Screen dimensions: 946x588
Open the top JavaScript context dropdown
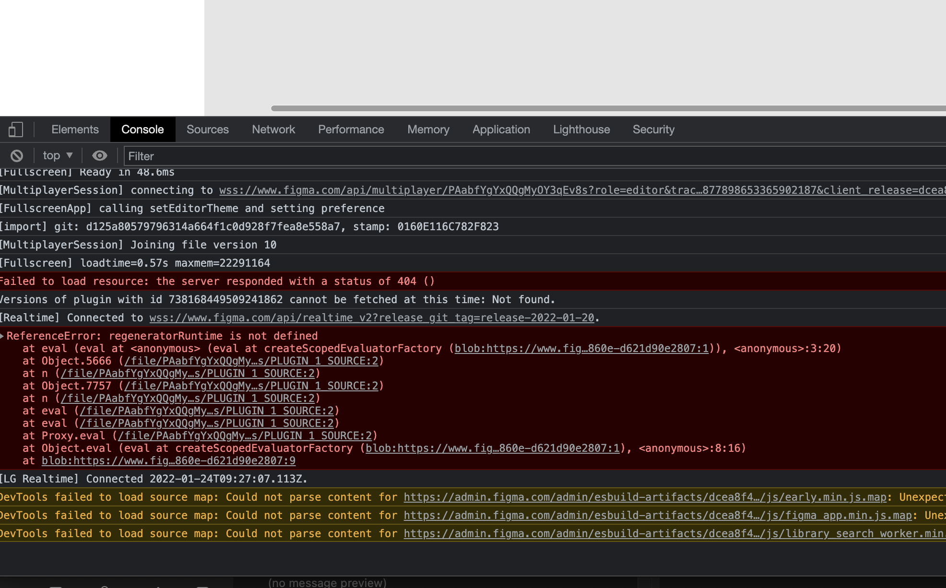pyautogui.click(x=58, y=156)
